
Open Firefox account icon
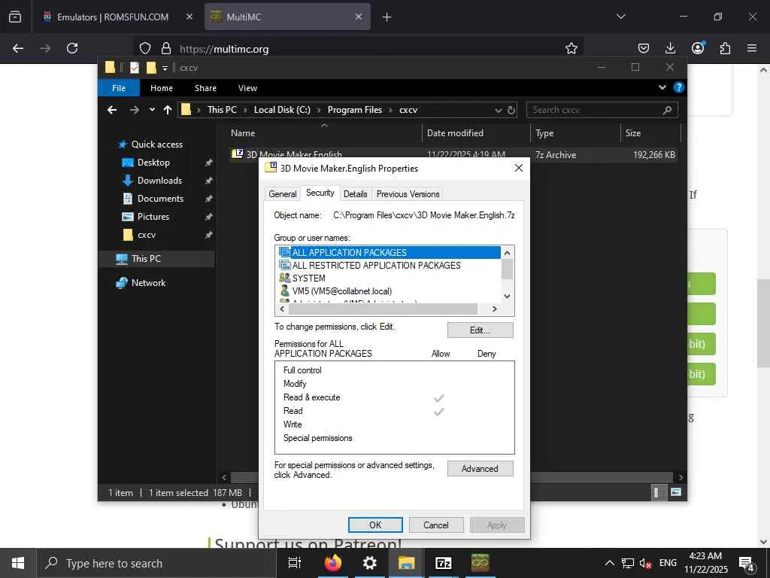(x=697, y=48)
